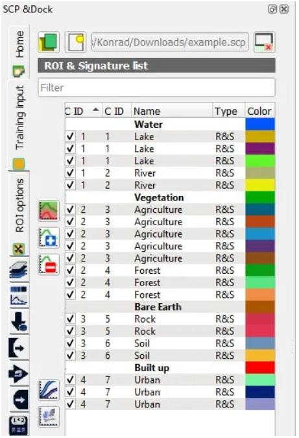The height and width of the screenshot is (438, 299).
Task: Pick the red Built up color swatch
Action: click(260, 367)
